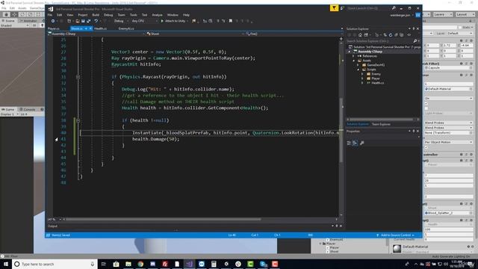Close the active Shoot.cs tab
478x269 pixels.
(90, 28)
